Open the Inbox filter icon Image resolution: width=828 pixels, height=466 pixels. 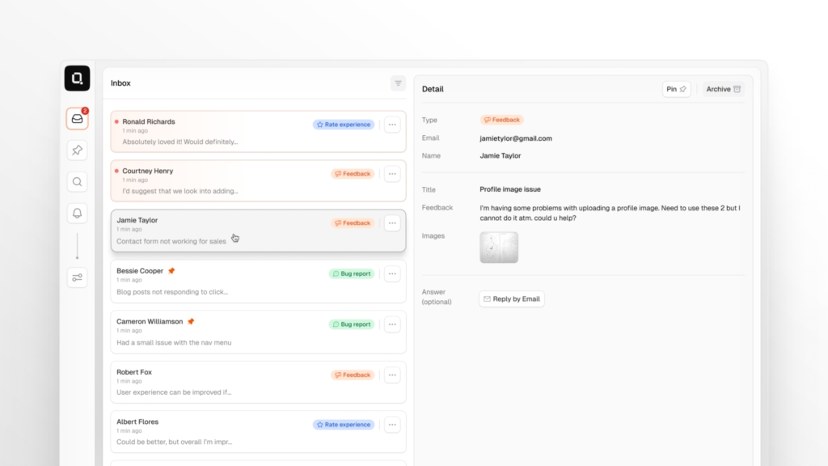398,83
